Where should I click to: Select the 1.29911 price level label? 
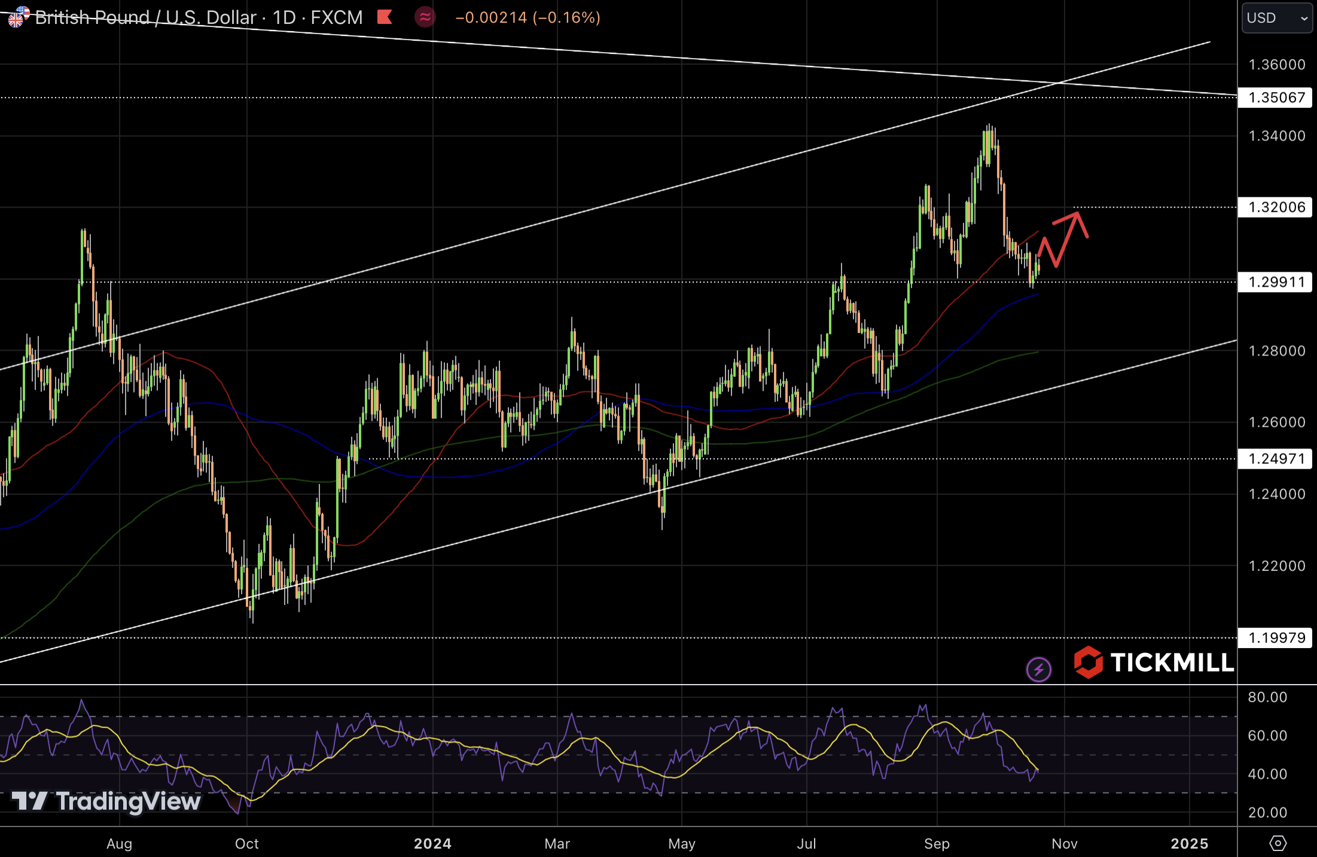(1276, 282)
